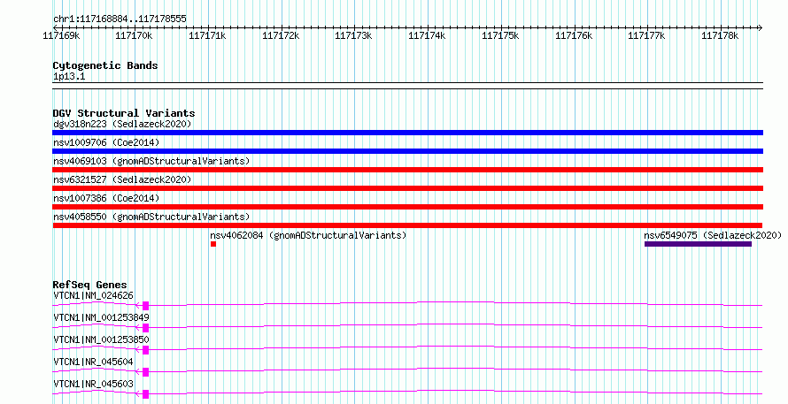
Task: Click the 117170k ruler tick label
Action: tap(135, 35)
